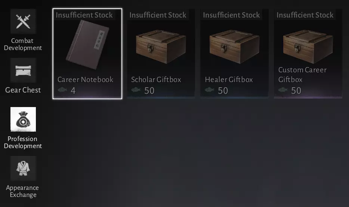
Task: Choose the Custom Career Giftbox chest image
Action: click(308, 47)
